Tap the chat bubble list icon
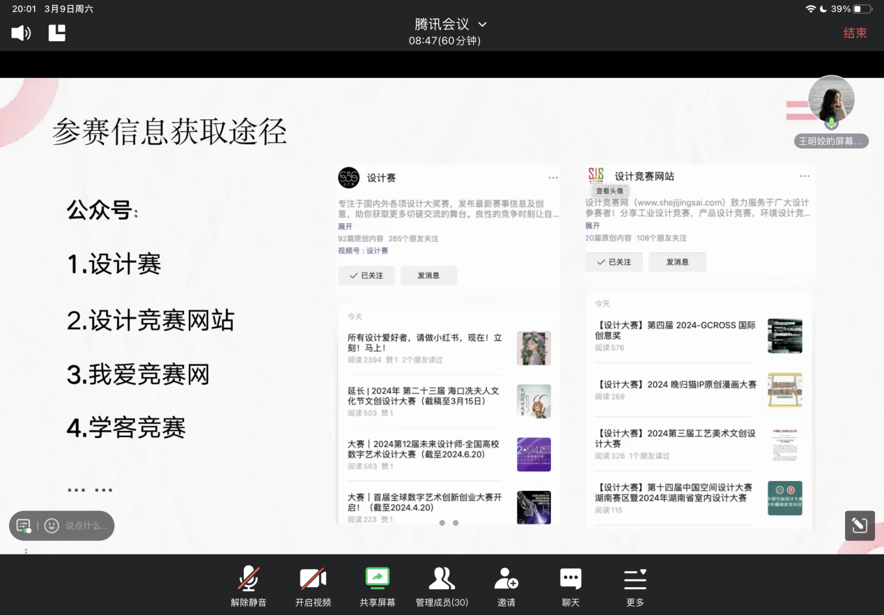The height and width of the screenshot is (615, 884). 23,526
